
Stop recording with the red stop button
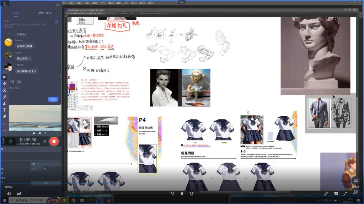(54, 142)
